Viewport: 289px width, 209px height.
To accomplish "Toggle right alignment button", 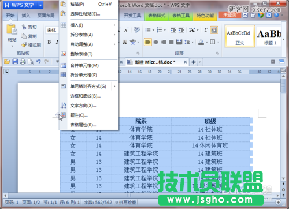I will [x=164, y=42].
